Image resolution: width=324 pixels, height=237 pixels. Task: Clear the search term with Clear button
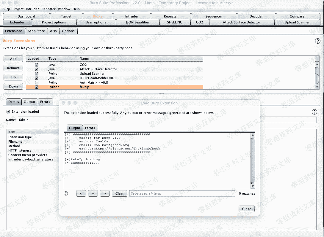119,193
